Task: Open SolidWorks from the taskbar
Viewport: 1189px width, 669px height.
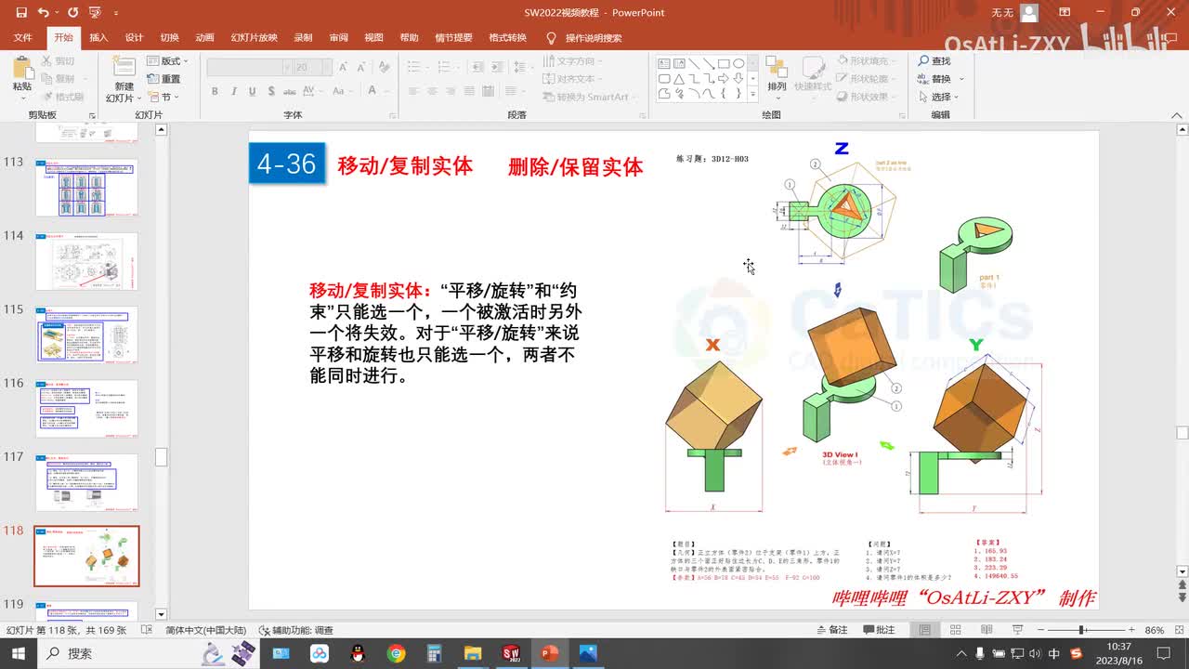Action: [511, 653]
